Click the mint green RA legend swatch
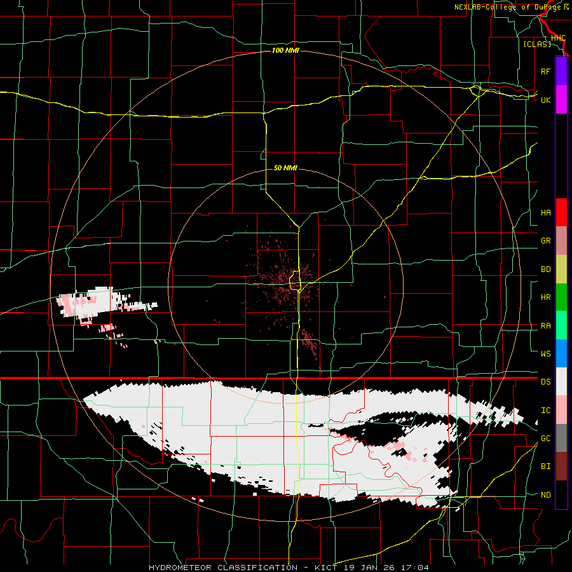572x572 pixels. coord(561,325)
